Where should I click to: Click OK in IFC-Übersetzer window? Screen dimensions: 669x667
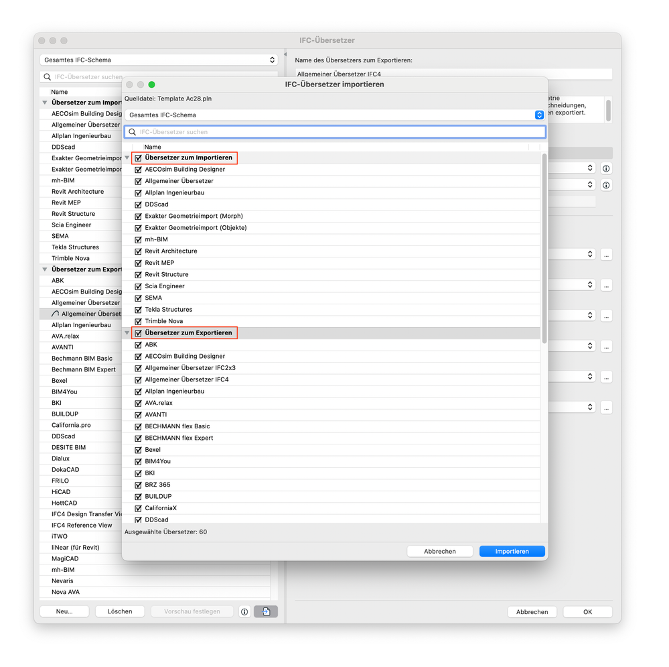(587, 612)
